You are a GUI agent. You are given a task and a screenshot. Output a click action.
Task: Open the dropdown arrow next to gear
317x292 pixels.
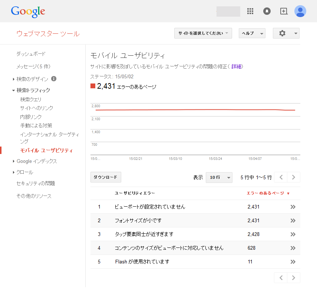pos(295,33)
